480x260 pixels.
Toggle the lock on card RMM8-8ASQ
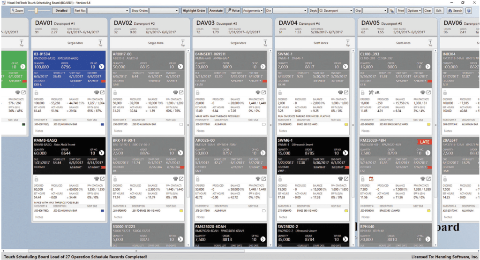coord(36,179)
